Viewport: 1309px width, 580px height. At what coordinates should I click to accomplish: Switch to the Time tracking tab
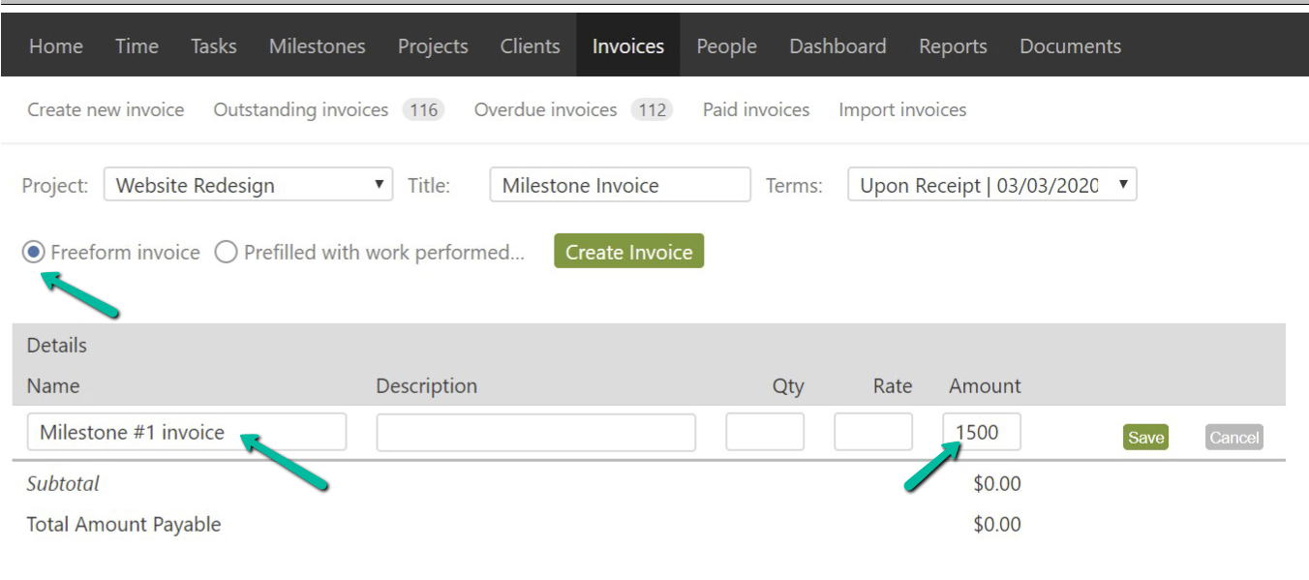[x=136, y=46]
